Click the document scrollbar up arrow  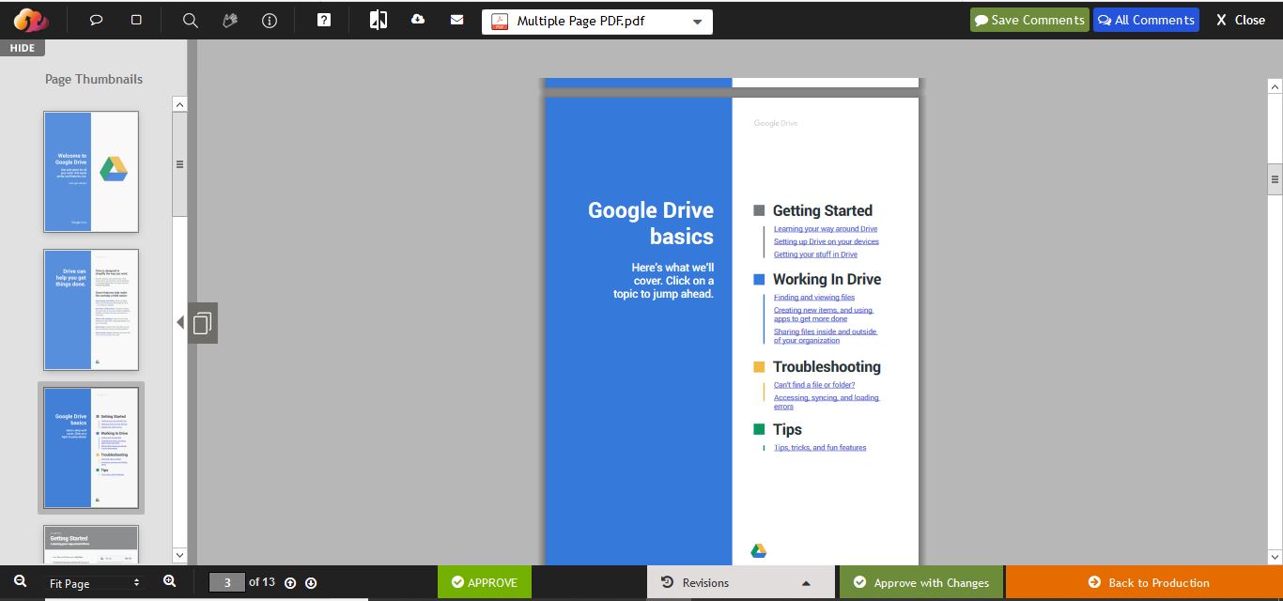tap(1275, 86)
